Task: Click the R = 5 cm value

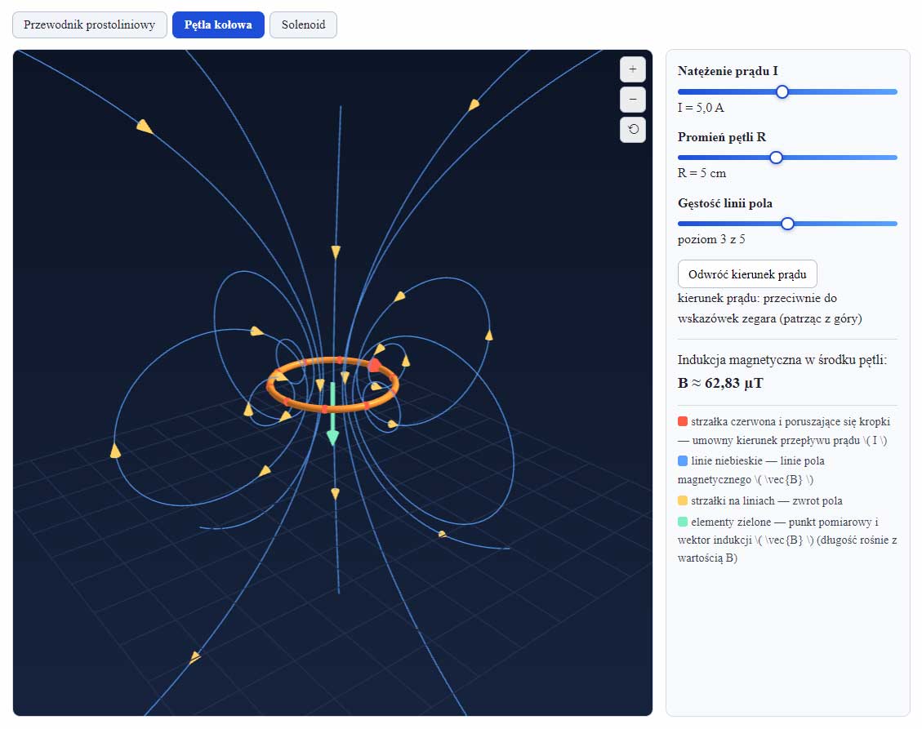Action: point(702,173)
